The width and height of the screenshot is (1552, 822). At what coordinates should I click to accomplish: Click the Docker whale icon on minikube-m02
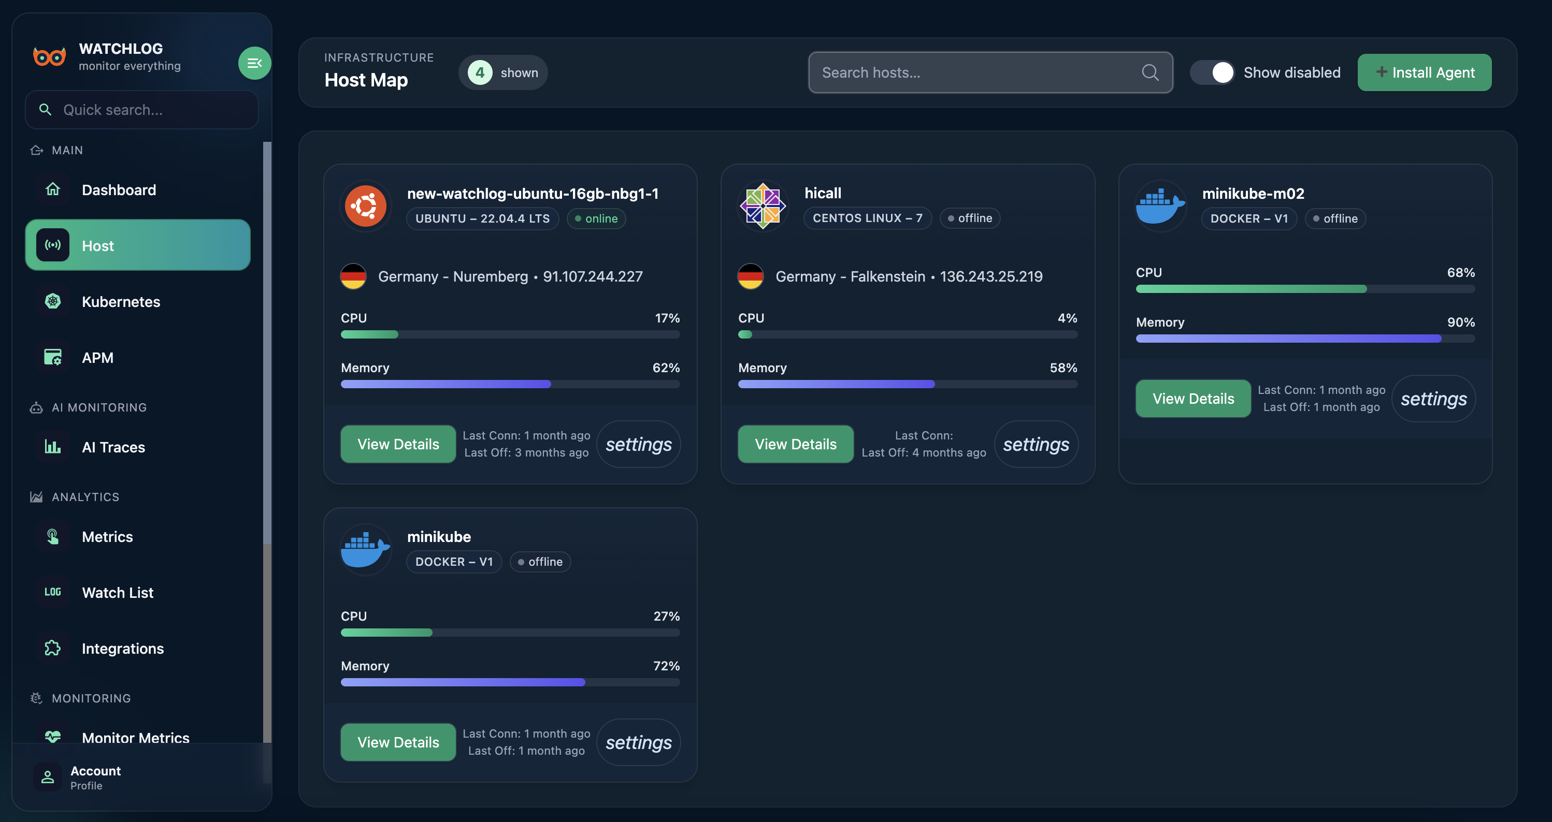(1160, 206)
